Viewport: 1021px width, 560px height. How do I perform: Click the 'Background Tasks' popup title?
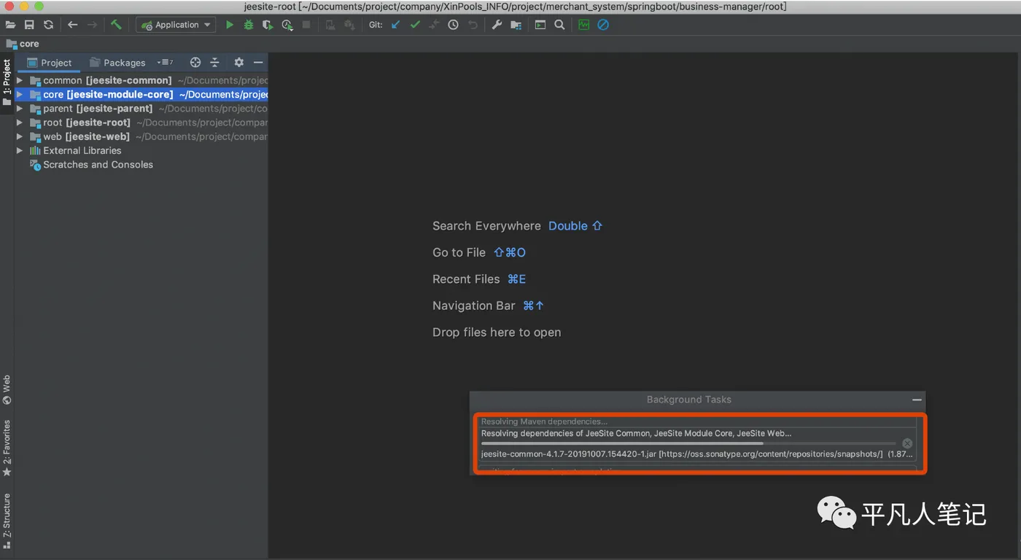688,400
